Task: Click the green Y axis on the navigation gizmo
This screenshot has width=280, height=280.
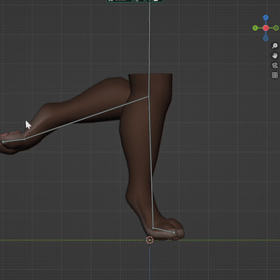Action: pos(255,28)
